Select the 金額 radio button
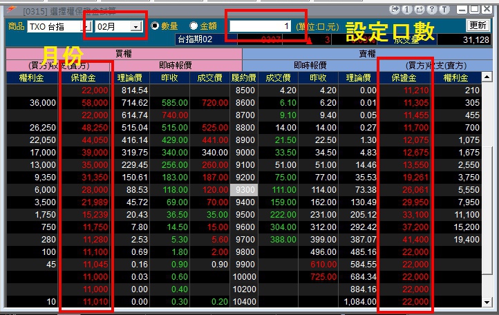This screenshot has width=499, height=315. point(194,26)
